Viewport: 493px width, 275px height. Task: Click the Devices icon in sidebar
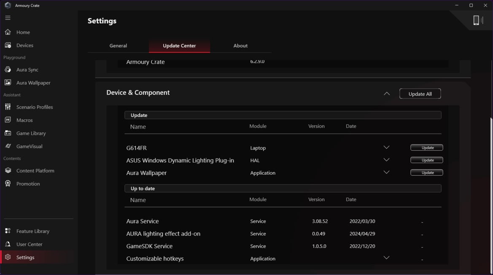(8, 45)
